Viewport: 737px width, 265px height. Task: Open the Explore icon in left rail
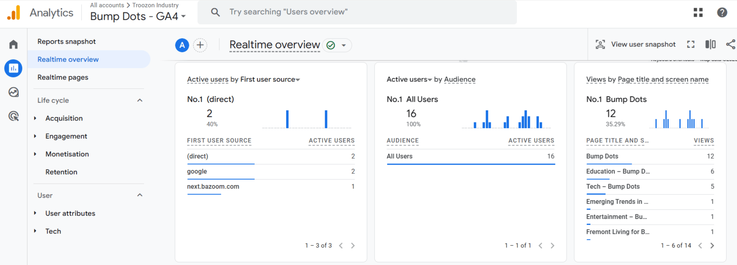click(14, 92)
